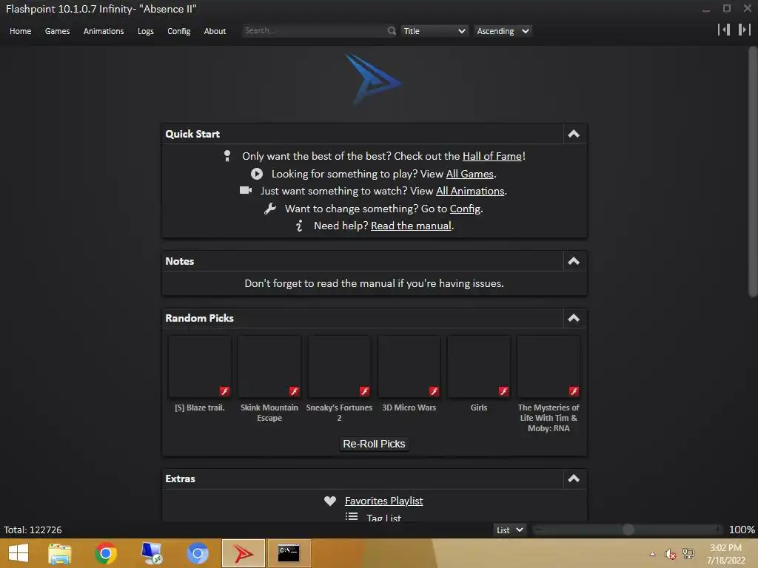Click Flash badge on Sneaky's Fortunes 2
This screenshot has height=568, width=758.
(364, 391)
